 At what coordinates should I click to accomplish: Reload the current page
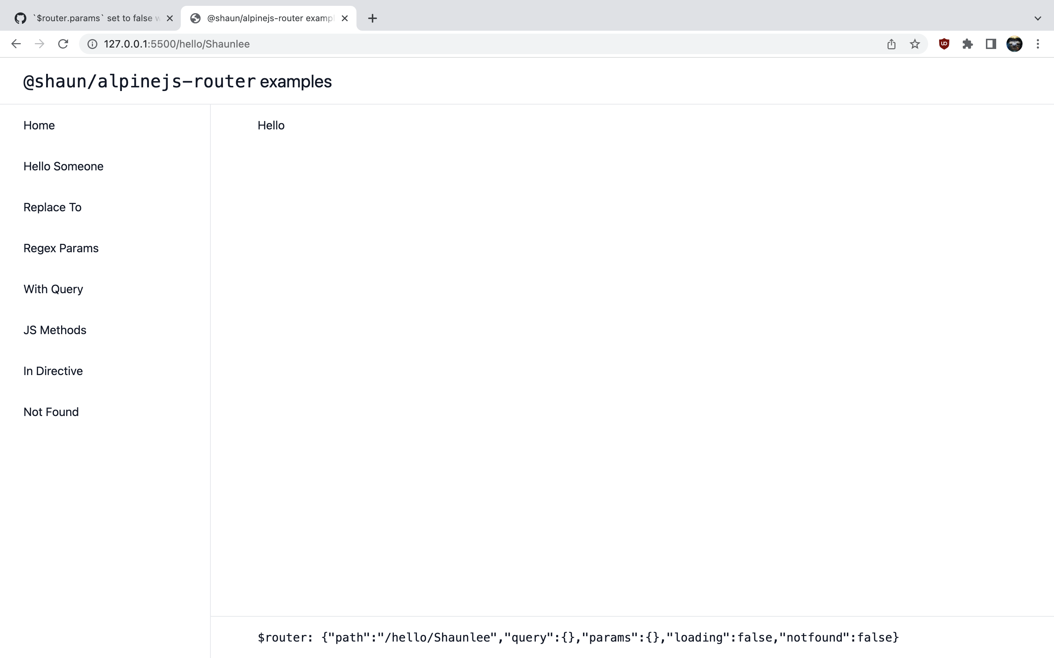[63, 44]
